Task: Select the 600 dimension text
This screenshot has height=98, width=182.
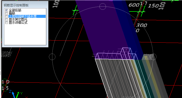Action: 134,5
